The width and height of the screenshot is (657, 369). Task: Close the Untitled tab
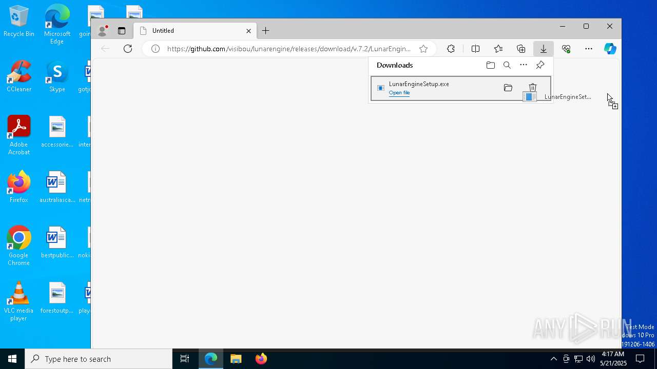tap(248, 31)
